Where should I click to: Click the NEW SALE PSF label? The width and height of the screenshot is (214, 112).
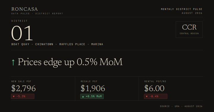pos(21,81)
